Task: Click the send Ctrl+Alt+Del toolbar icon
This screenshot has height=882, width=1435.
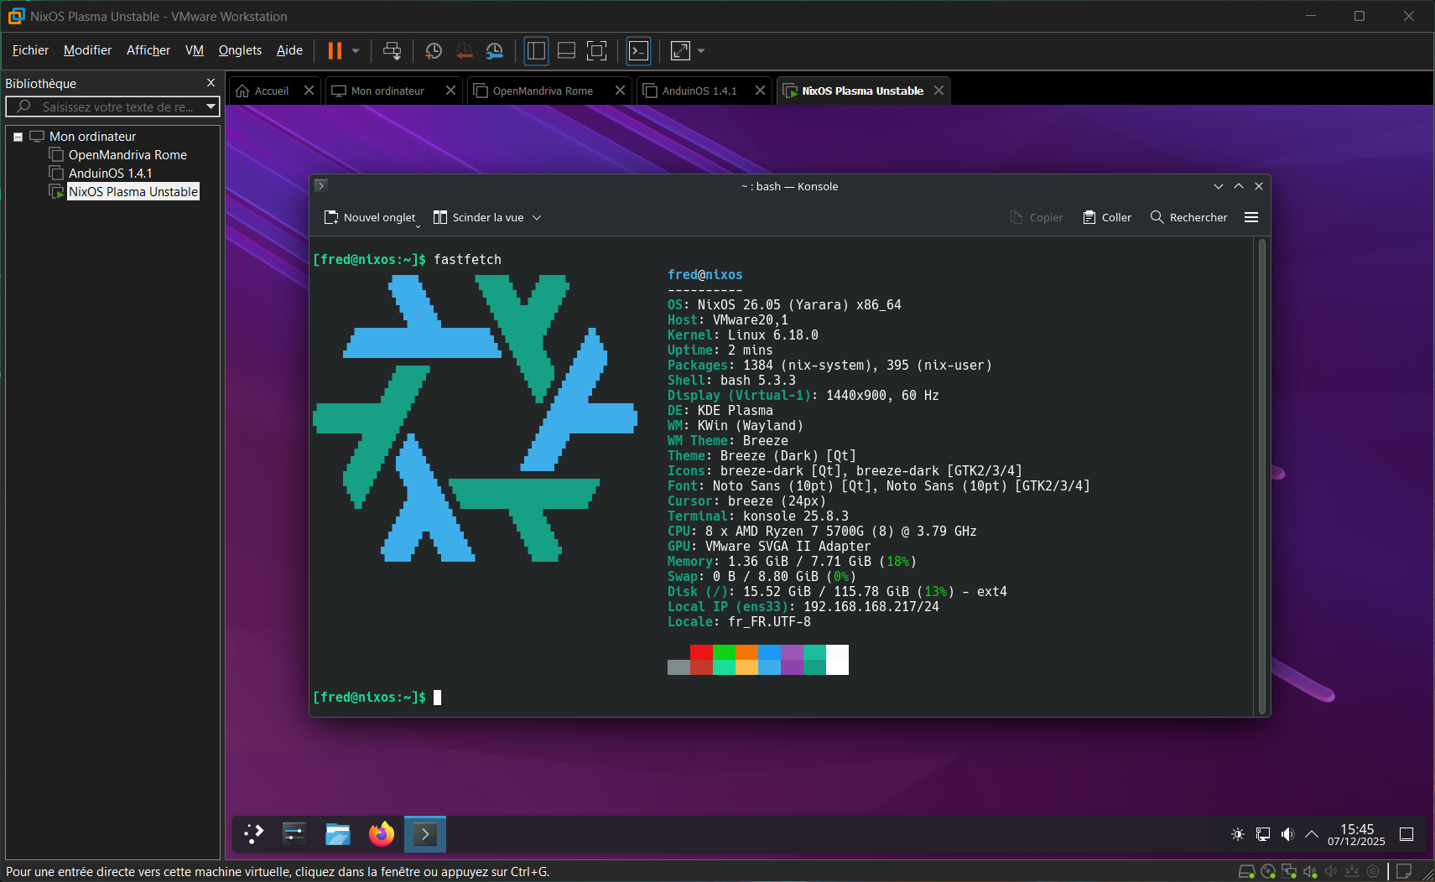Action: pyautogui.click(x=392, y=51)
